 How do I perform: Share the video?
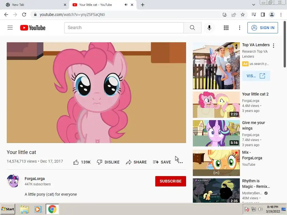[136, 162]
